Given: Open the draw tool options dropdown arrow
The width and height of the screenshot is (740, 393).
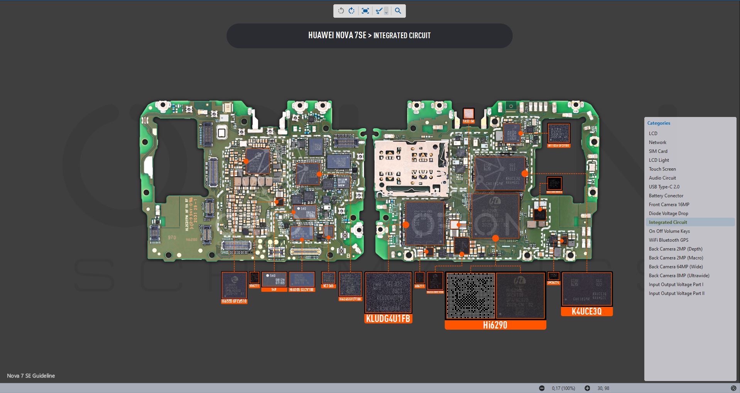Looking at the screenshot, I should pyautogui.click(x=386, y=11).
